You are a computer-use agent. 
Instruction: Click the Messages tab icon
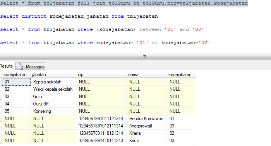[x=21, y=66]
